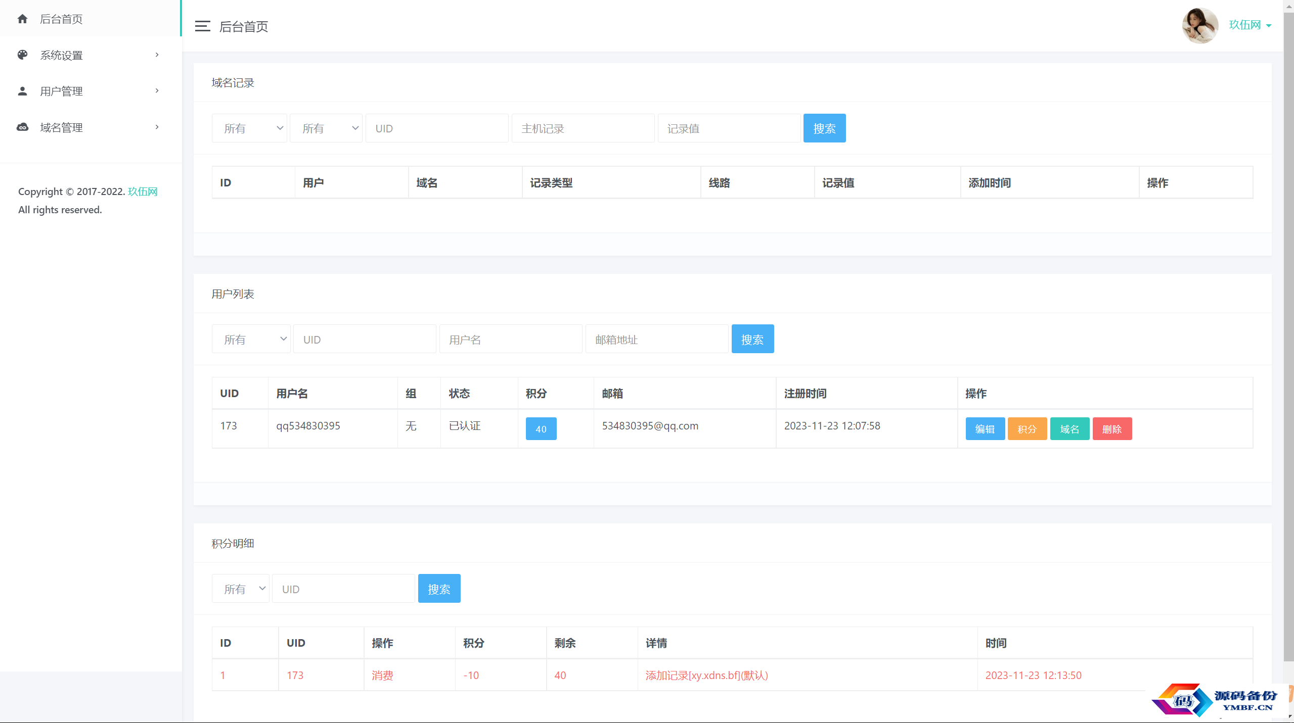Screen dimensions: 1294x723
Task: Open the 系统设置 menu item
Action: click(91, 55)
